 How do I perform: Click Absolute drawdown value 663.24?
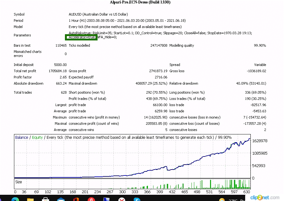(62, 83)
